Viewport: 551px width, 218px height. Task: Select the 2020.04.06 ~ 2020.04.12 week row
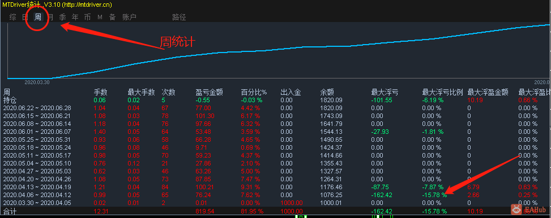275,195
